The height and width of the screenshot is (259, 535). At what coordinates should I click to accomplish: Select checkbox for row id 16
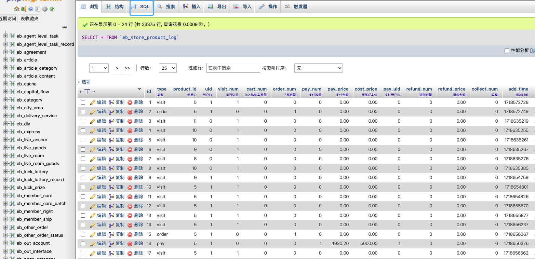(83, 244)
